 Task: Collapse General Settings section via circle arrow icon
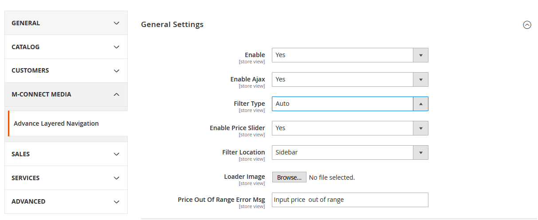click(527, 25)
